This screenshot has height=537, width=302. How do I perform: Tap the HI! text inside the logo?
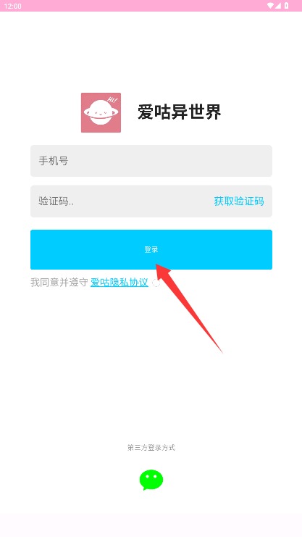click(x=112, y=100)
